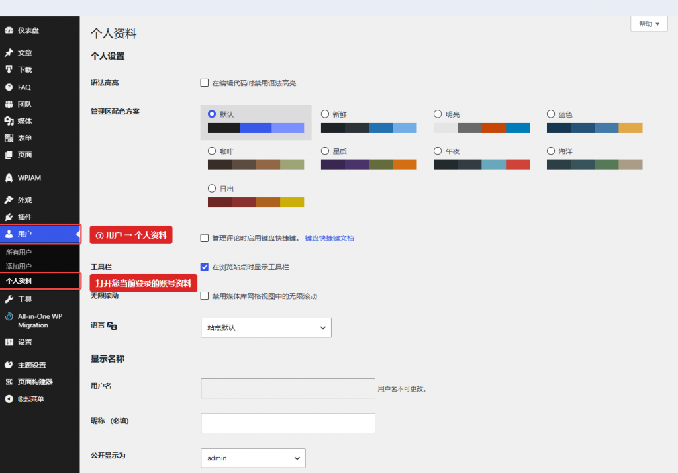
Task: Click the collapse menu arrow icon
Action: (9, 399)
